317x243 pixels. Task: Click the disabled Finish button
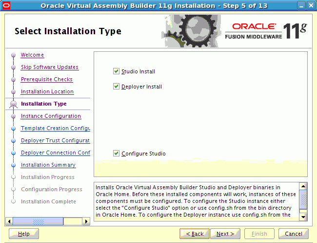[x=259, y=234]
